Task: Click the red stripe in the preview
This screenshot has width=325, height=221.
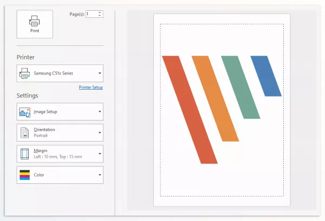Action: [190, 108]
